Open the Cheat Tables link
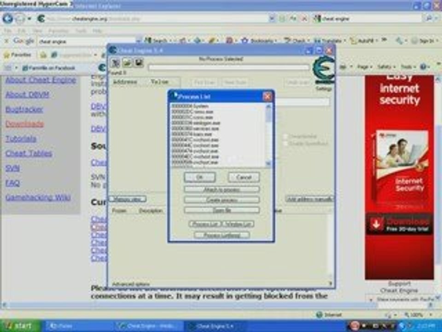 29,153
